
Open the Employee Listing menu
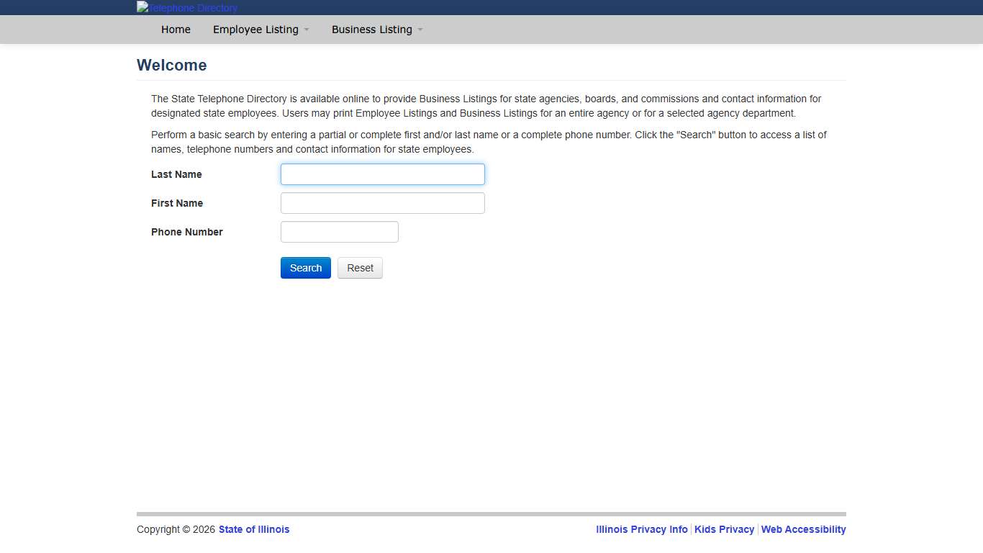[255, 30]
